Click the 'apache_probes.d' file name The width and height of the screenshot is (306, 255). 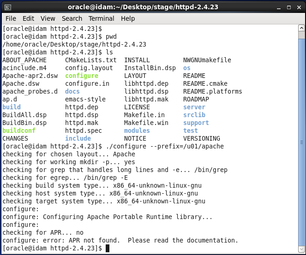pos(30,91)
